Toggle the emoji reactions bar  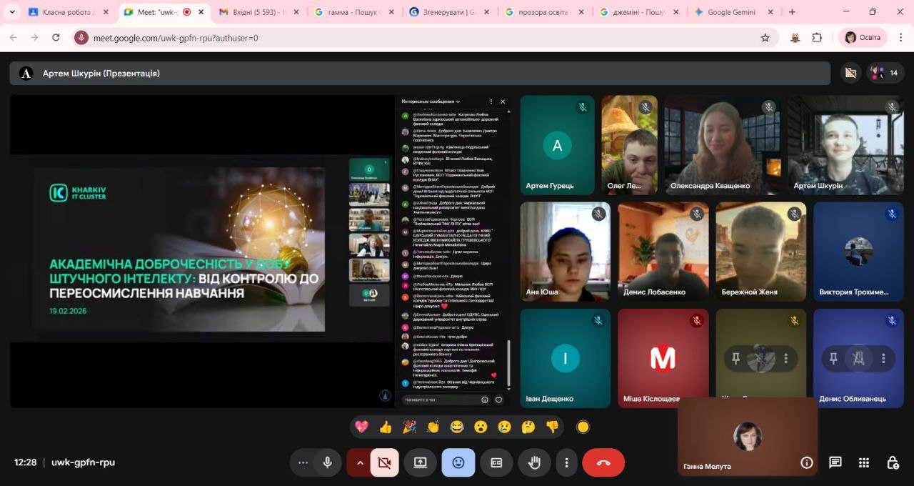(x=458, y=462)
